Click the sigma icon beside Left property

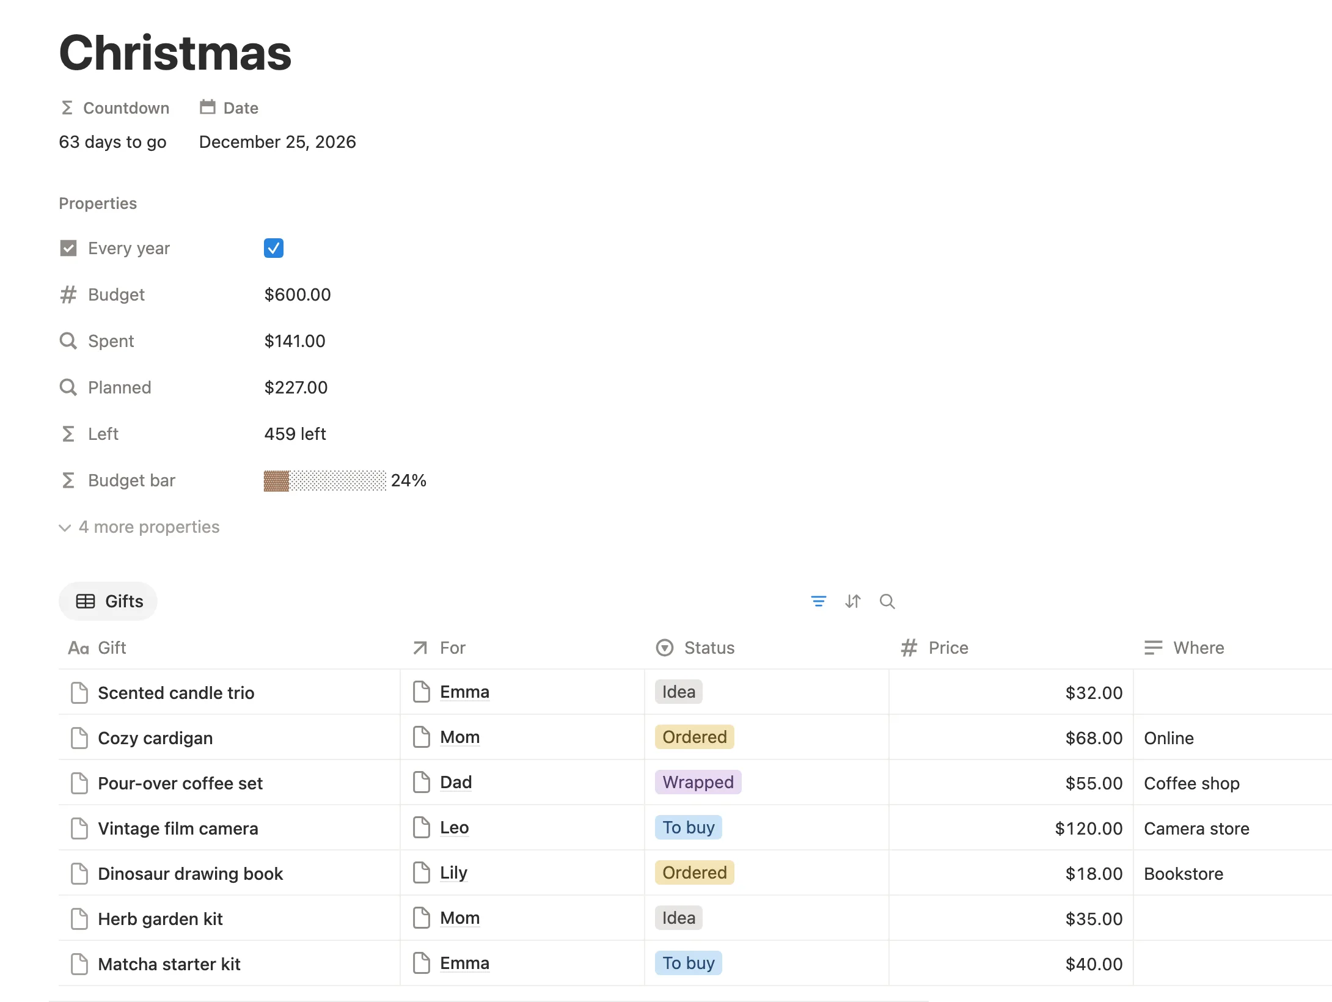point(68,434)
